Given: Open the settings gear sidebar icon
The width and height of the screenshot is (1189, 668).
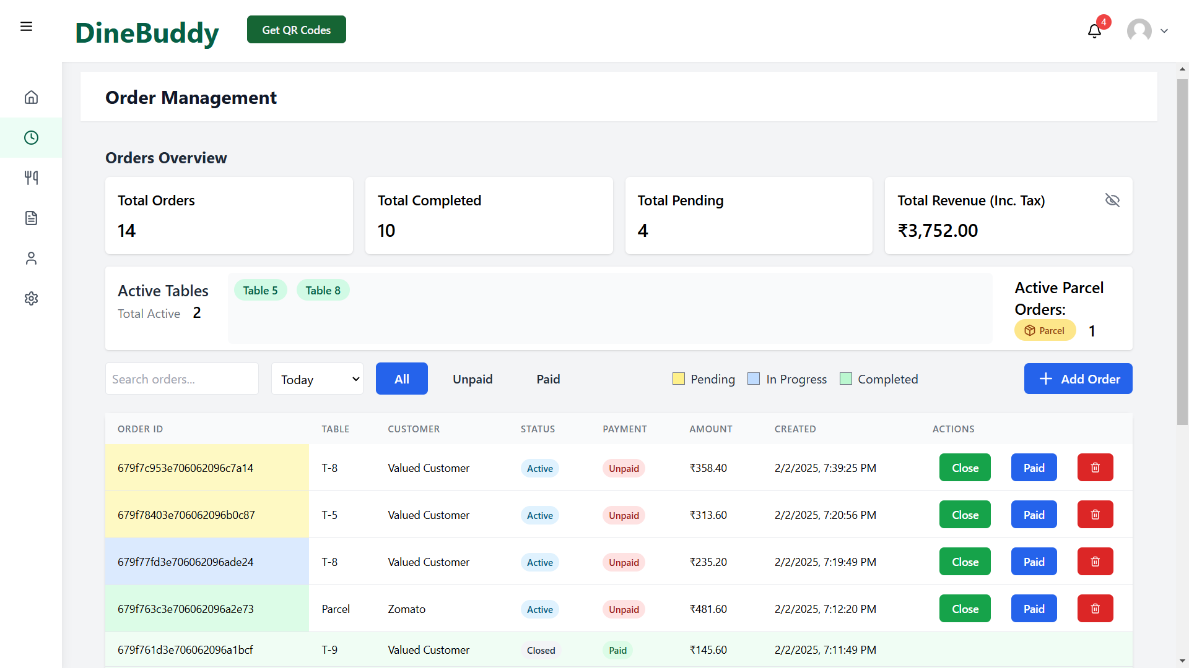Looking at the screenshot, I should pyautogui.click(x=31, y=298).
